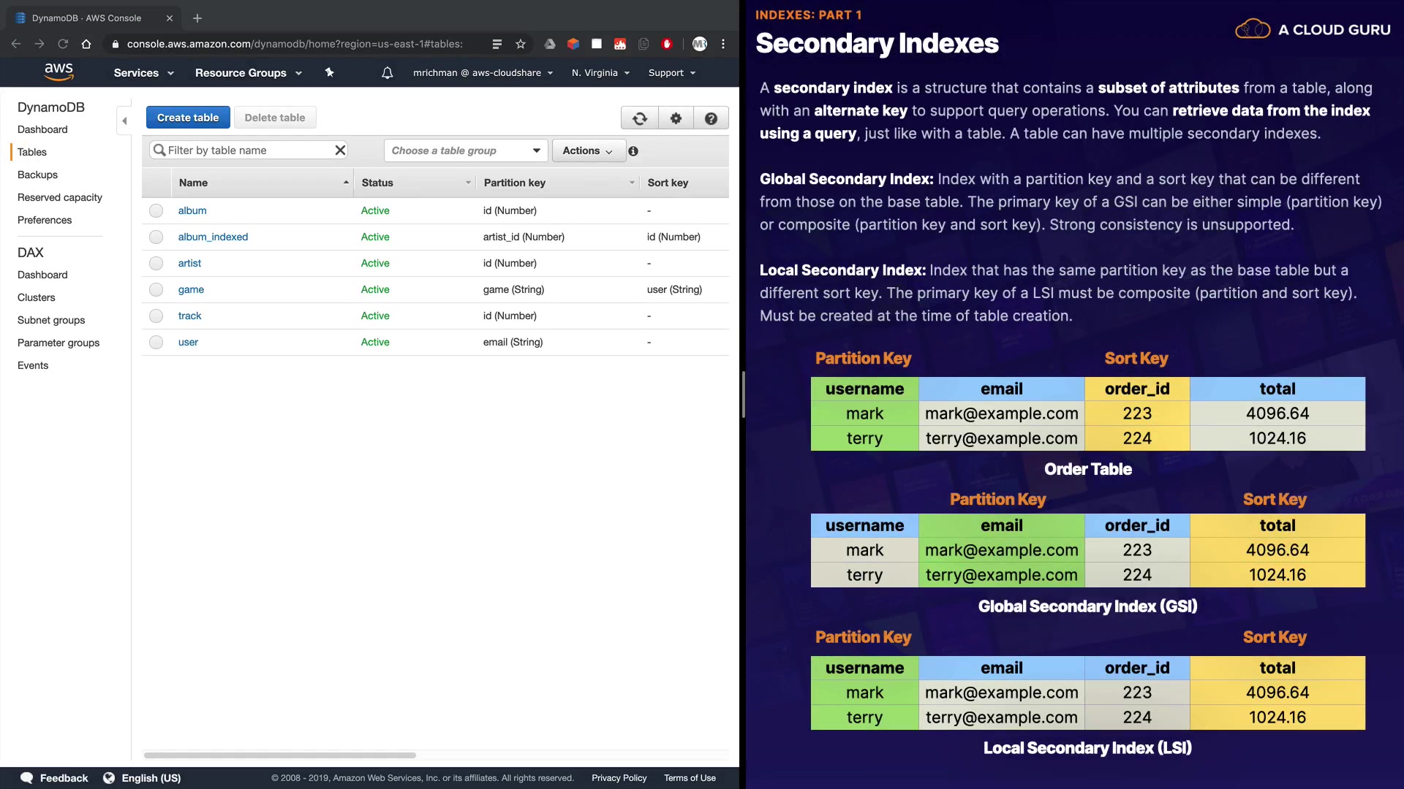Select the album table radio button
The image size is (1404, 789).
pos(156,211)
